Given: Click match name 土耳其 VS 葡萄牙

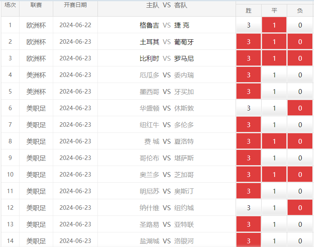Looking at the screenshot, I should tap(167, 42).
